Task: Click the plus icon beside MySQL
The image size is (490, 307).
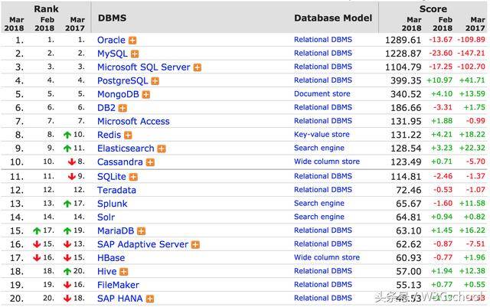Action: click(x=135, y=54)
